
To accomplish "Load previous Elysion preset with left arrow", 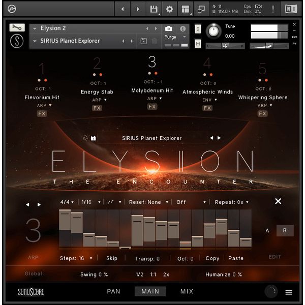I will [211, 138].
